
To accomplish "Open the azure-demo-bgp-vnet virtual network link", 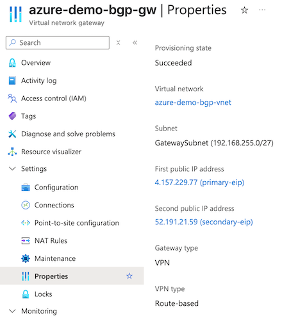I will click(193, 102).
